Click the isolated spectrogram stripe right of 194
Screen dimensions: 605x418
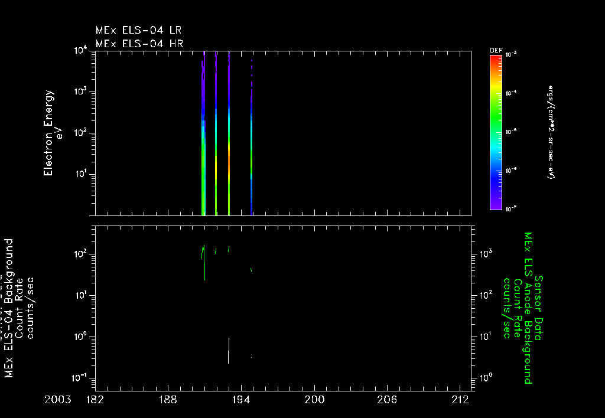[251, 138]
